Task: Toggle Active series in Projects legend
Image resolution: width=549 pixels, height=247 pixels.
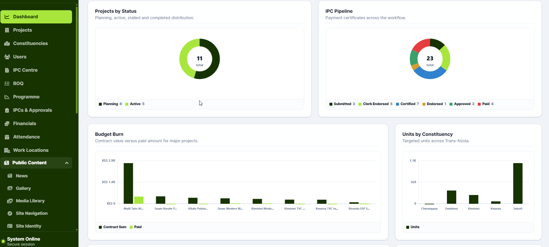Action: coord(135,104)
